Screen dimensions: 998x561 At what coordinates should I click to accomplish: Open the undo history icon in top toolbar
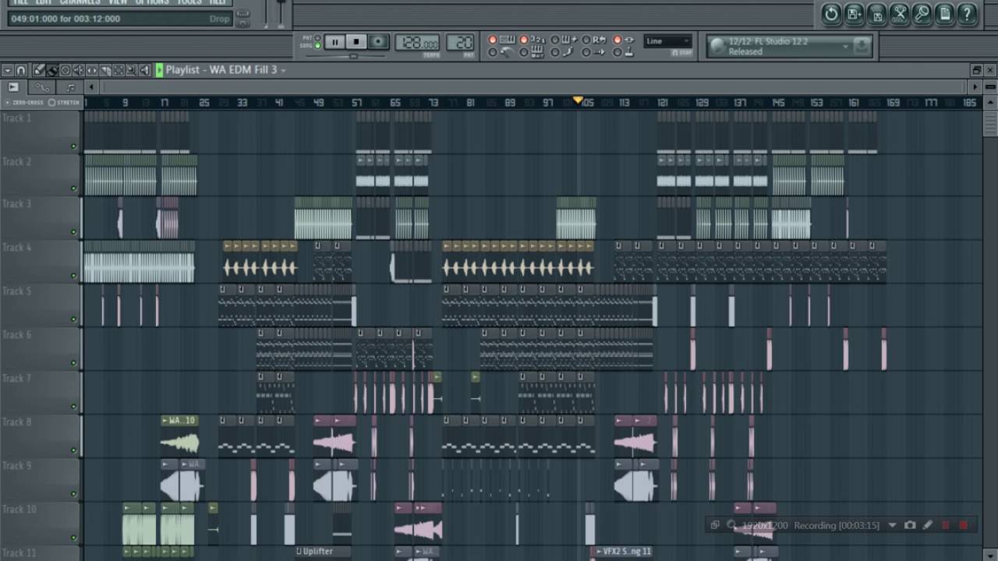coord(832,12)
